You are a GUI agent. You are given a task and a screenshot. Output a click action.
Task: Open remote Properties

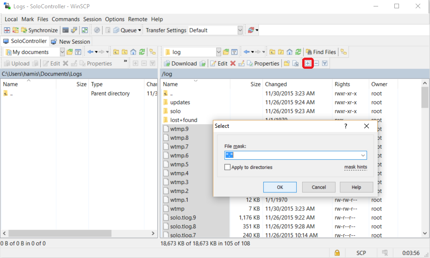tap(263, 63)
